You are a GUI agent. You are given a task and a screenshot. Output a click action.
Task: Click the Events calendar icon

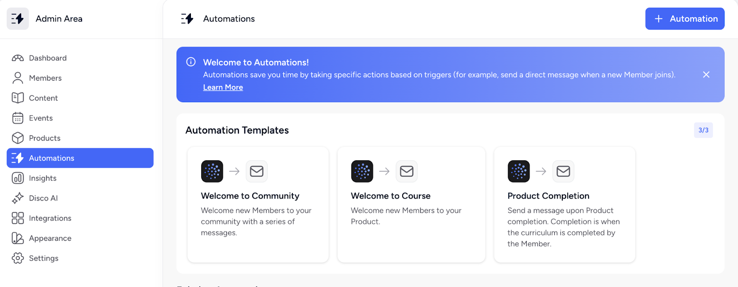(18, 118)
